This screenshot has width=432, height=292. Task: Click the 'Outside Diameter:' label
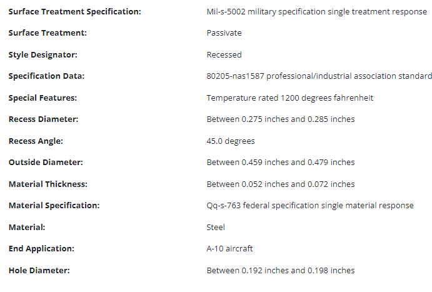click(x=46, y=163)
